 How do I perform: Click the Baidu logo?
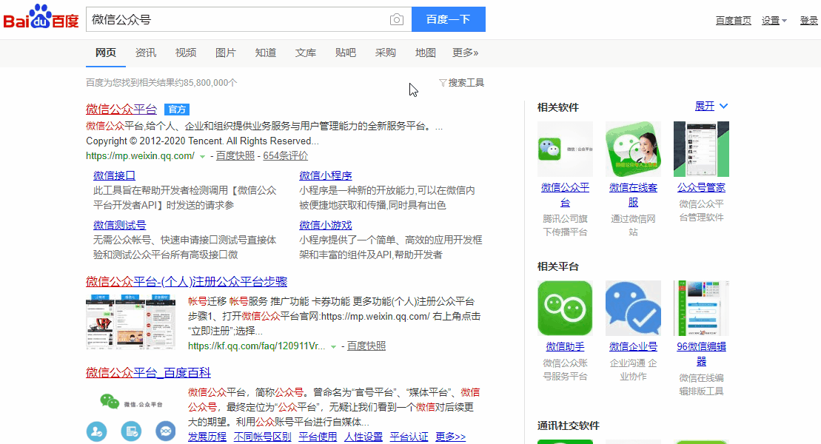pos(41,18)
